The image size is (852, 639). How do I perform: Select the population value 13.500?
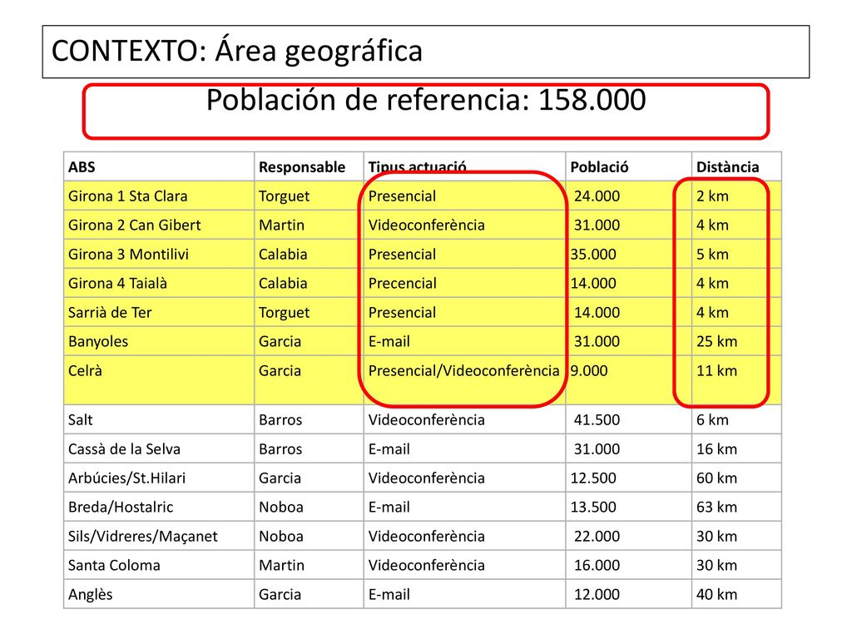[593, 507]
